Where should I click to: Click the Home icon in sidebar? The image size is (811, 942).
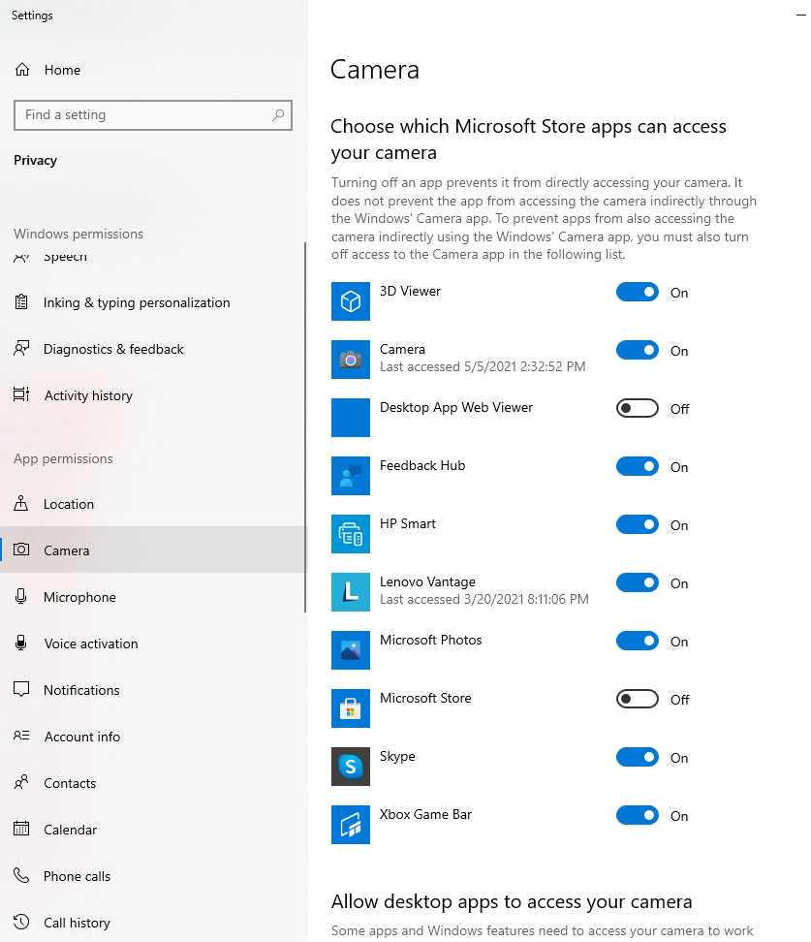point(22,70)
